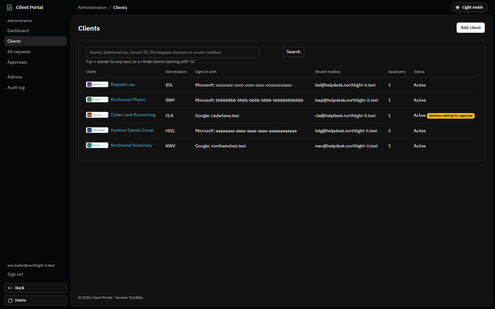Click 'bsl@helpdesk.northlight-it.test' mailbox
This screenshot has height=309, width=495.
[345, 85]
